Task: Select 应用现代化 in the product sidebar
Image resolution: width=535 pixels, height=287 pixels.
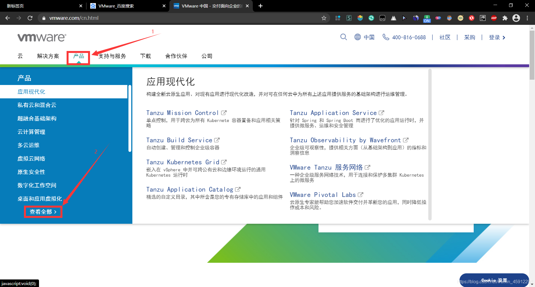Action: (64, 92)
